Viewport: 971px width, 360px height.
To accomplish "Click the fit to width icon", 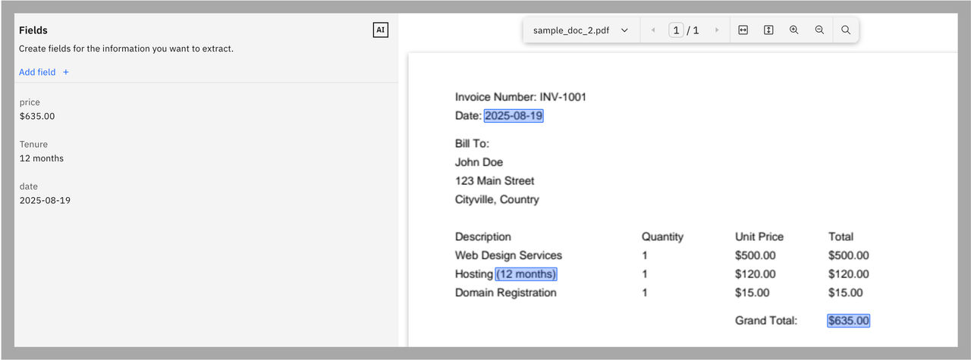I will pyautogui.click(x=743, y=30).
